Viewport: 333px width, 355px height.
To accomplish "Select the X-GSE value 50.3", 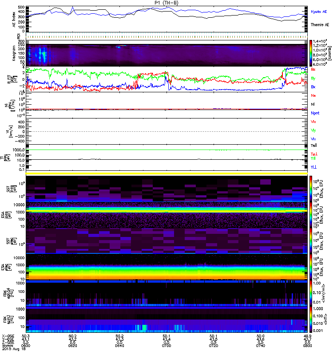I will pos(26,336).
